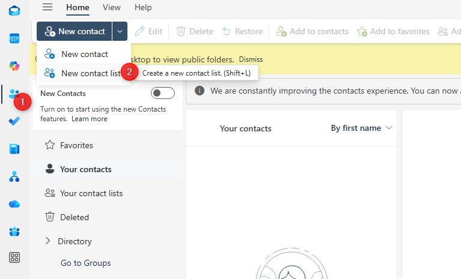
Task: Open Your contact lists folder
Action: click(x=91, y=193)
